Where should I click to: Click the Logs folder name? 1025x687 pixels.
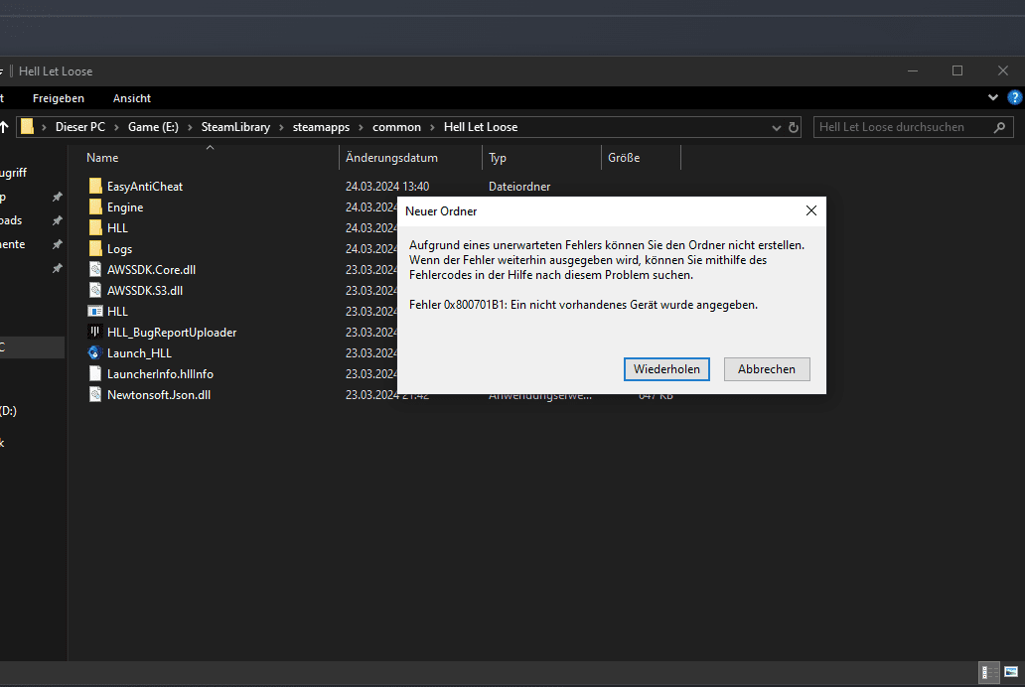click(119, 249)
